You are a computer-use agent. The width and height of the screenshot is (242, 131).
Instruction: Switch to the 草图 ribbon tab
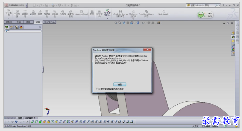point(28,22)
